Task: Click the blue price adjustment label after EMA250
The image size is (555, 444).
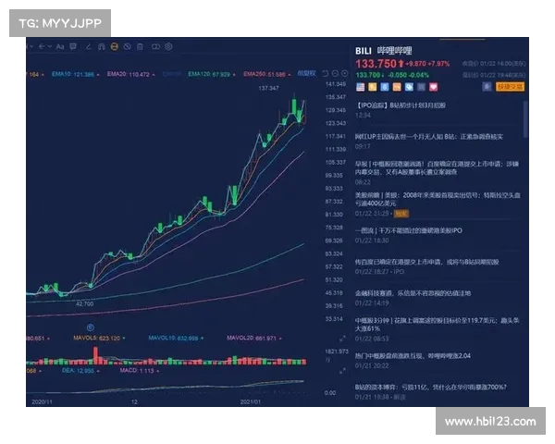Action: coord(306,73)
